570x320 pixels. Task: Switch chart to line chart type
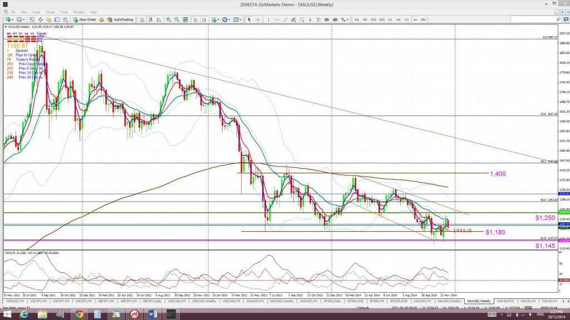click(x=159, y=19)
